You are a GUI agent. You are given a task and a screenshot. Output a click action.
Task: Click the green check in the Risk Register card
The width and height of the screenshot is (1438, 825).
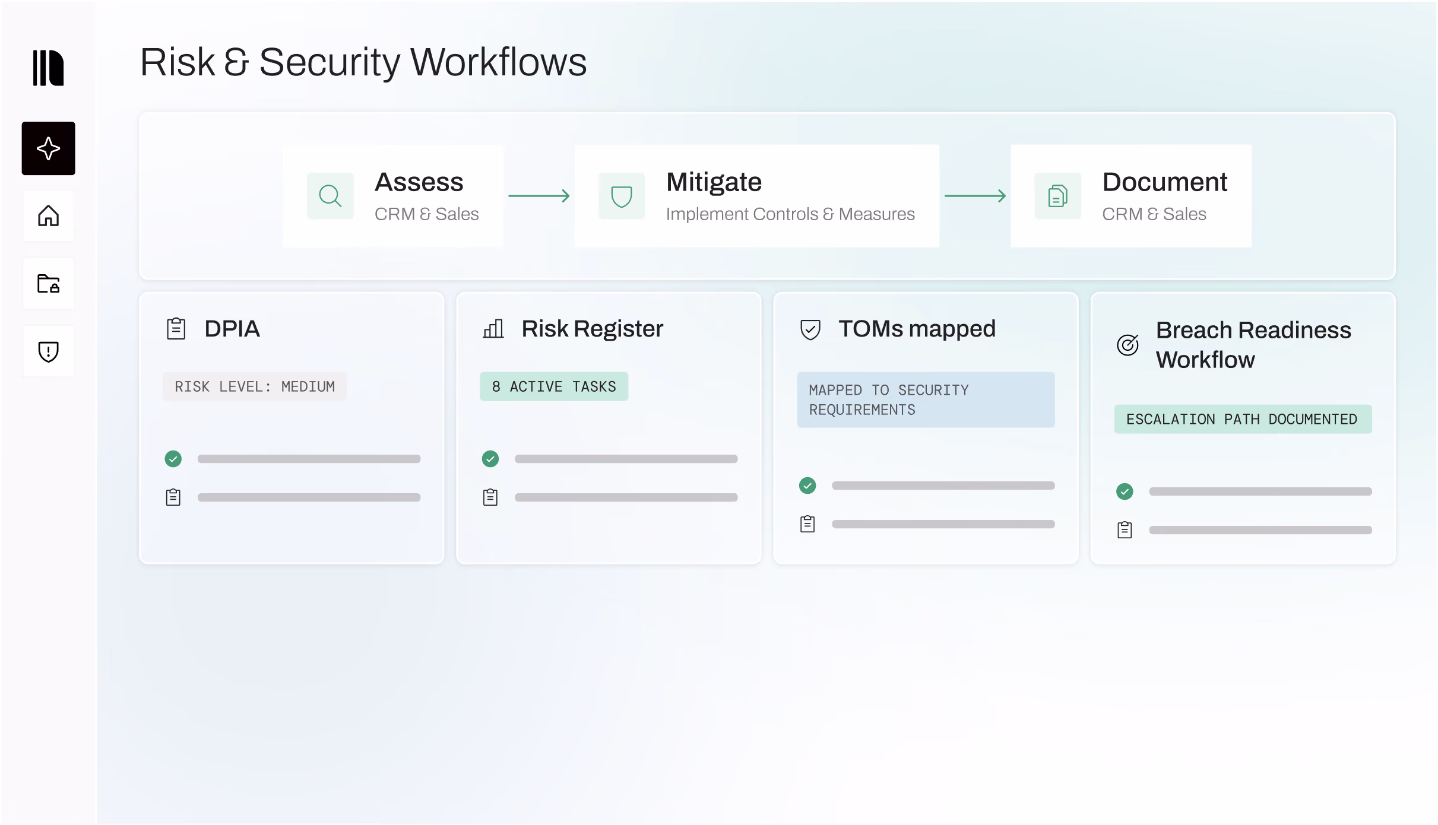click(490, 459)
